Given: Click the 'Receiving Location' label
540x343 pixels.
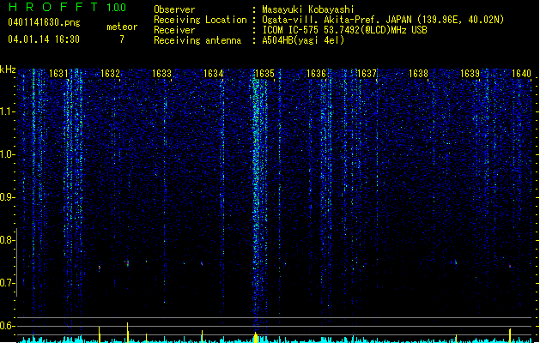Looking at the screenshot, I should click(200, 20).
